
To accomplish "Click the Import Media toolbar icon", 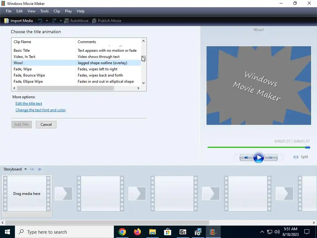I will 7,21.
